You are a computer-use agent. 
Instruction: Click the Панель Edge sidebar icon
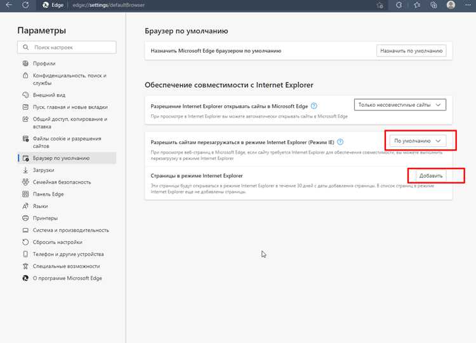(25, 194)
